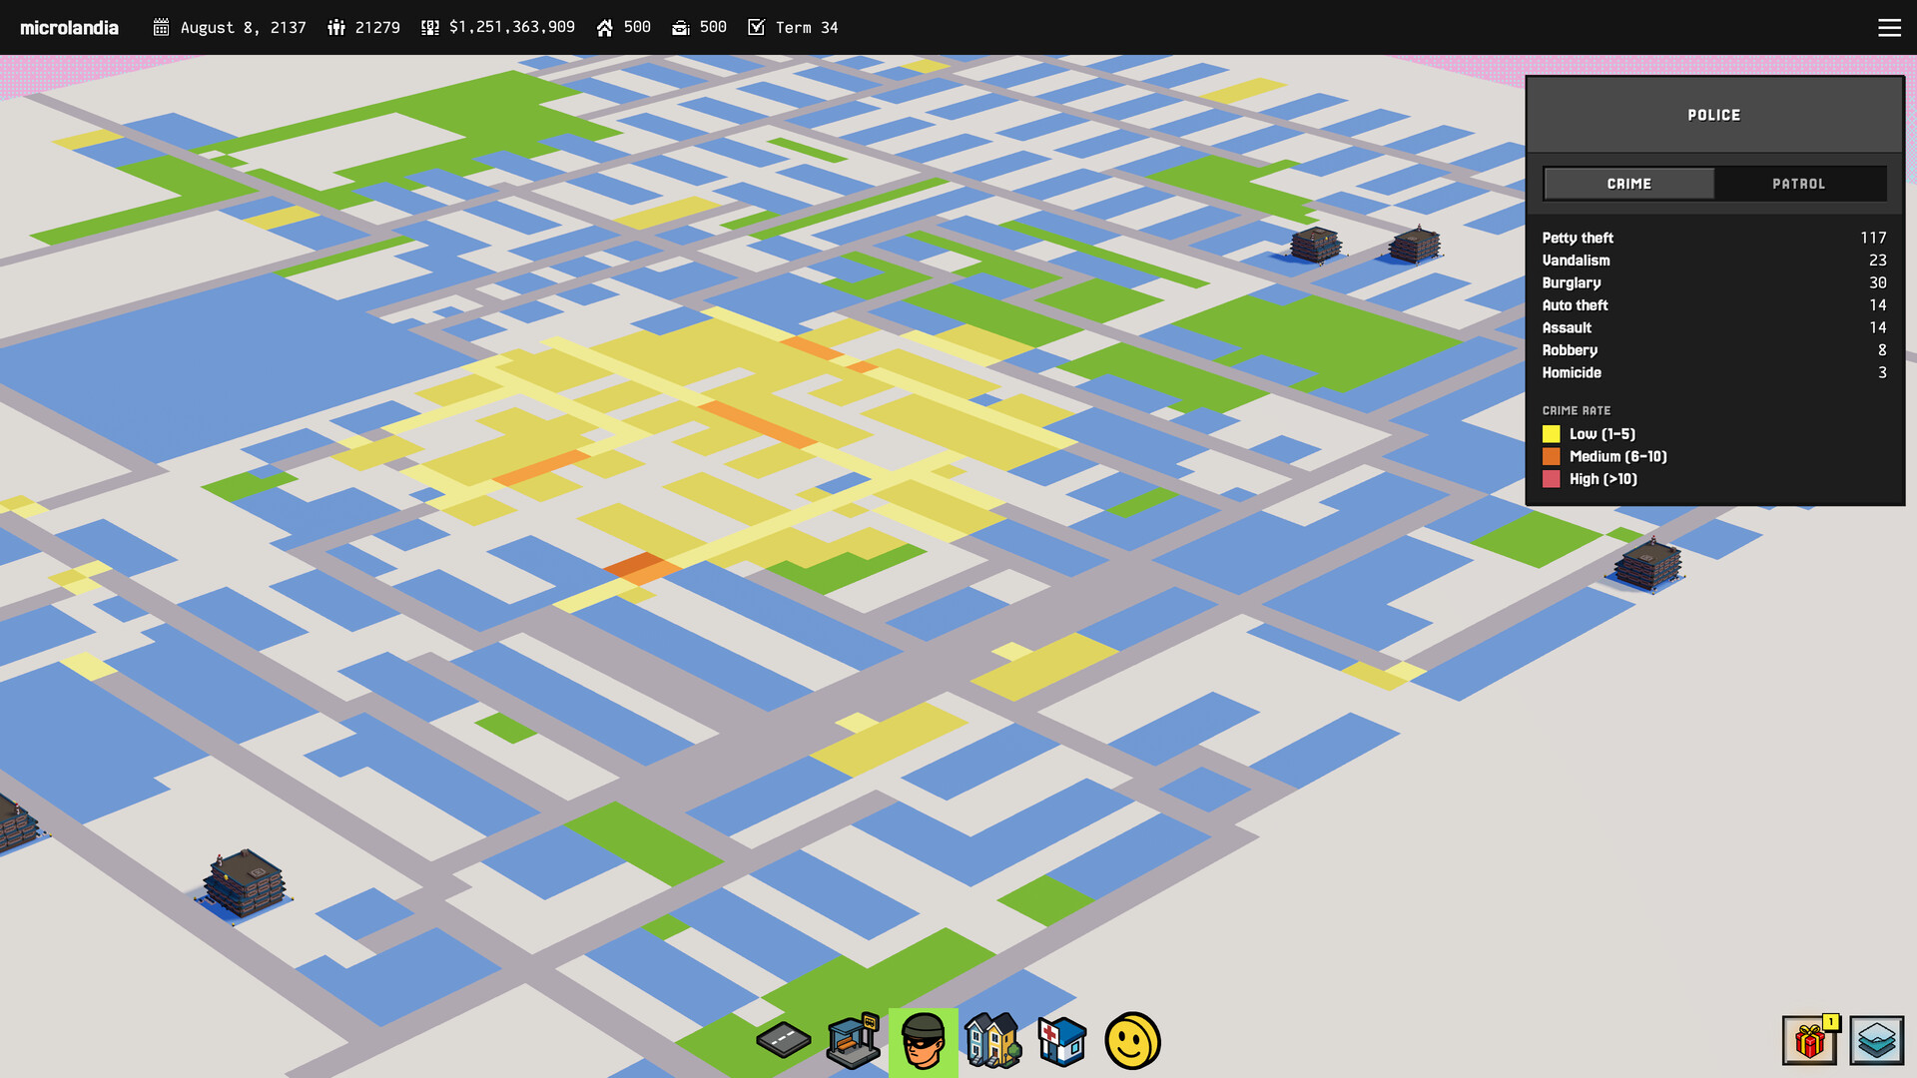Open the smiley happiness overview
Screen dimensions: 1917x1078
1133,1041
